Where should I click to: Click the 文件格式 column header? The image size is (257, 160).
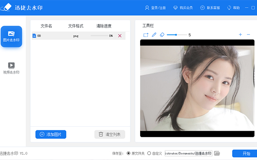[76, 26]
